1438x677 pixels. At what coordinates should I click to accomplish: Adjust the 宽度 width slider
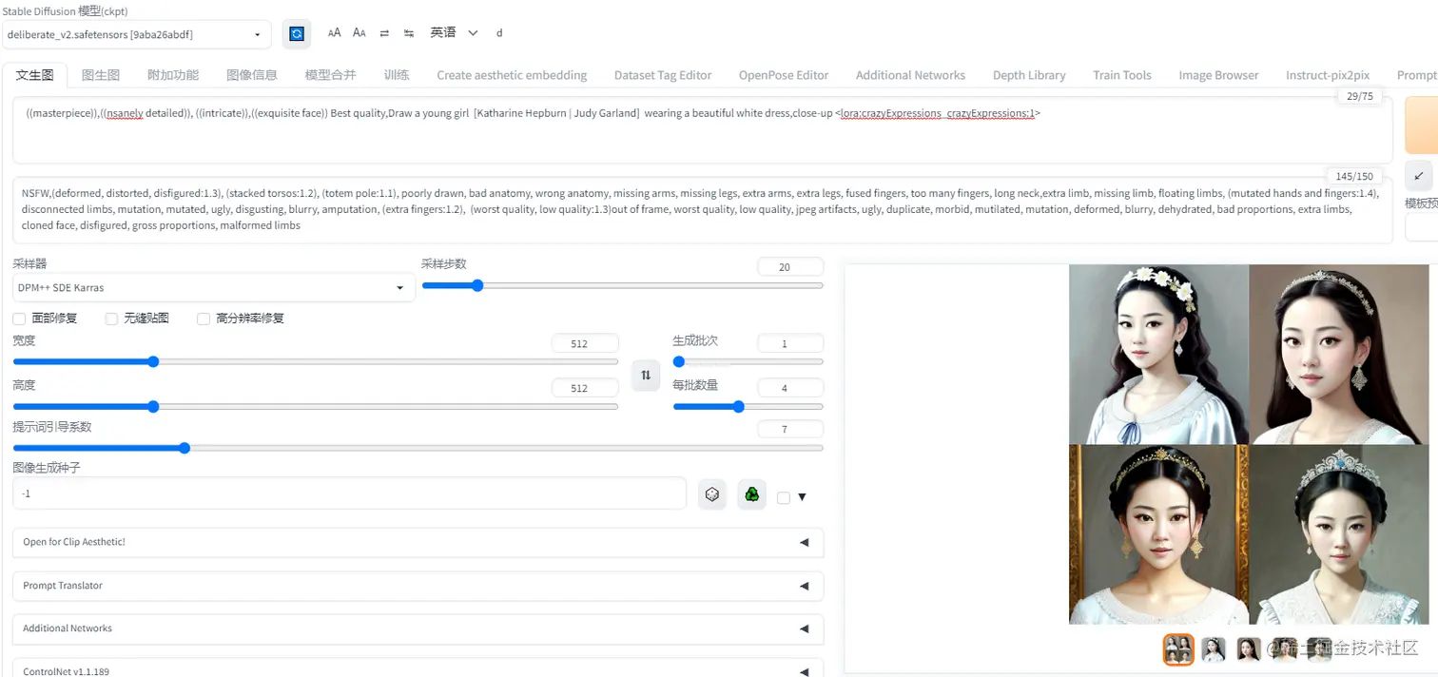(x=315, y=361)
